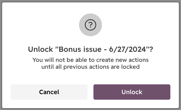The image size is (181, 110).
Task: Select the gray circle around the question mark
Action: (x=90, y=25)
